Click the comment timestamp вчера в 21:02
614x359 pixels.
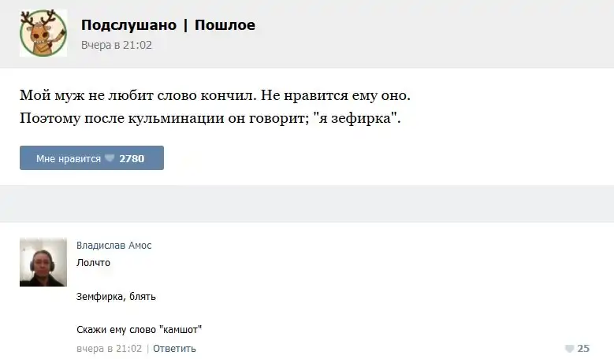point(109,348)
